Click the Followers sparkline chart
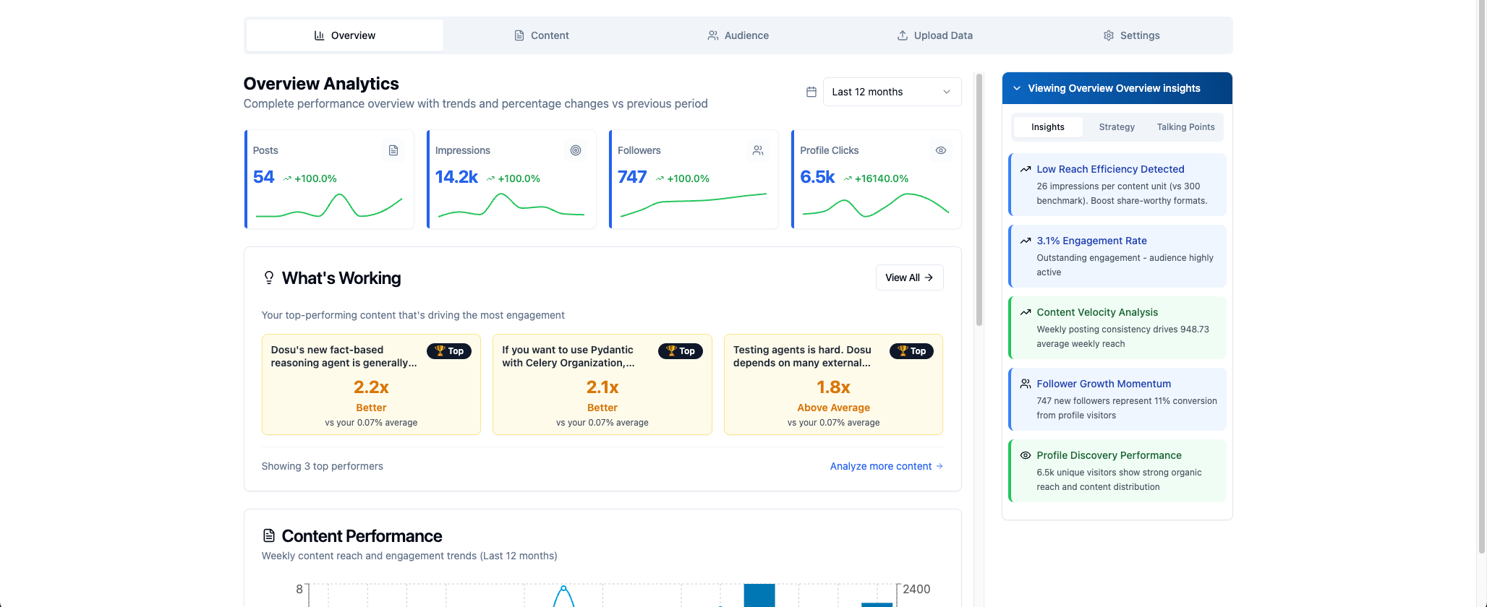Viewport: 1487px width, 607px height. tap(694, 206)
